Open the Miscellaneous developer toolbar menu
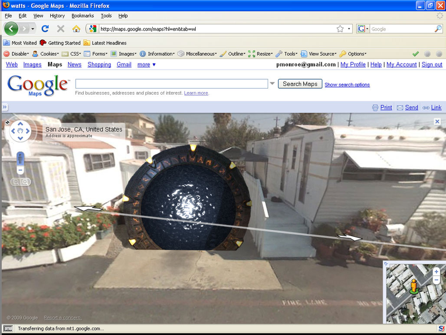The width and height of the screenshot is (446, 335). point(197,54)
